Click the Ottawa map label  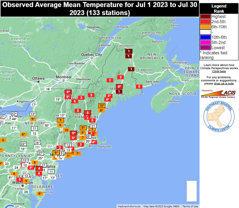(38, 78)
